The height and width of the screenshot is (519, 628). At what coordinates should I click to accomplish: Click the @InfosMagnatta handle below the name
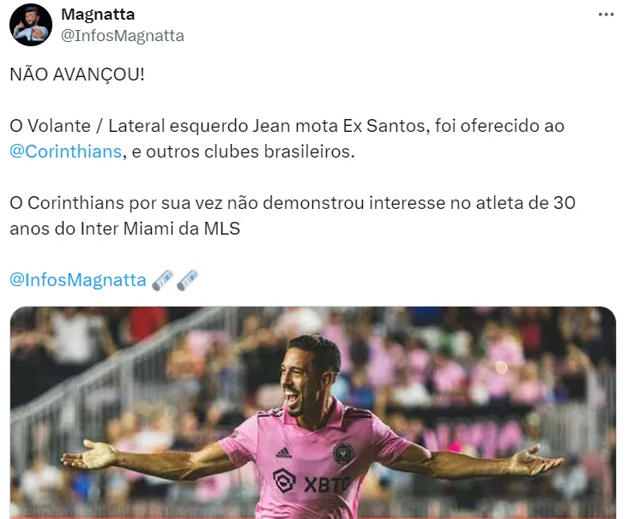tap(122, 36)
